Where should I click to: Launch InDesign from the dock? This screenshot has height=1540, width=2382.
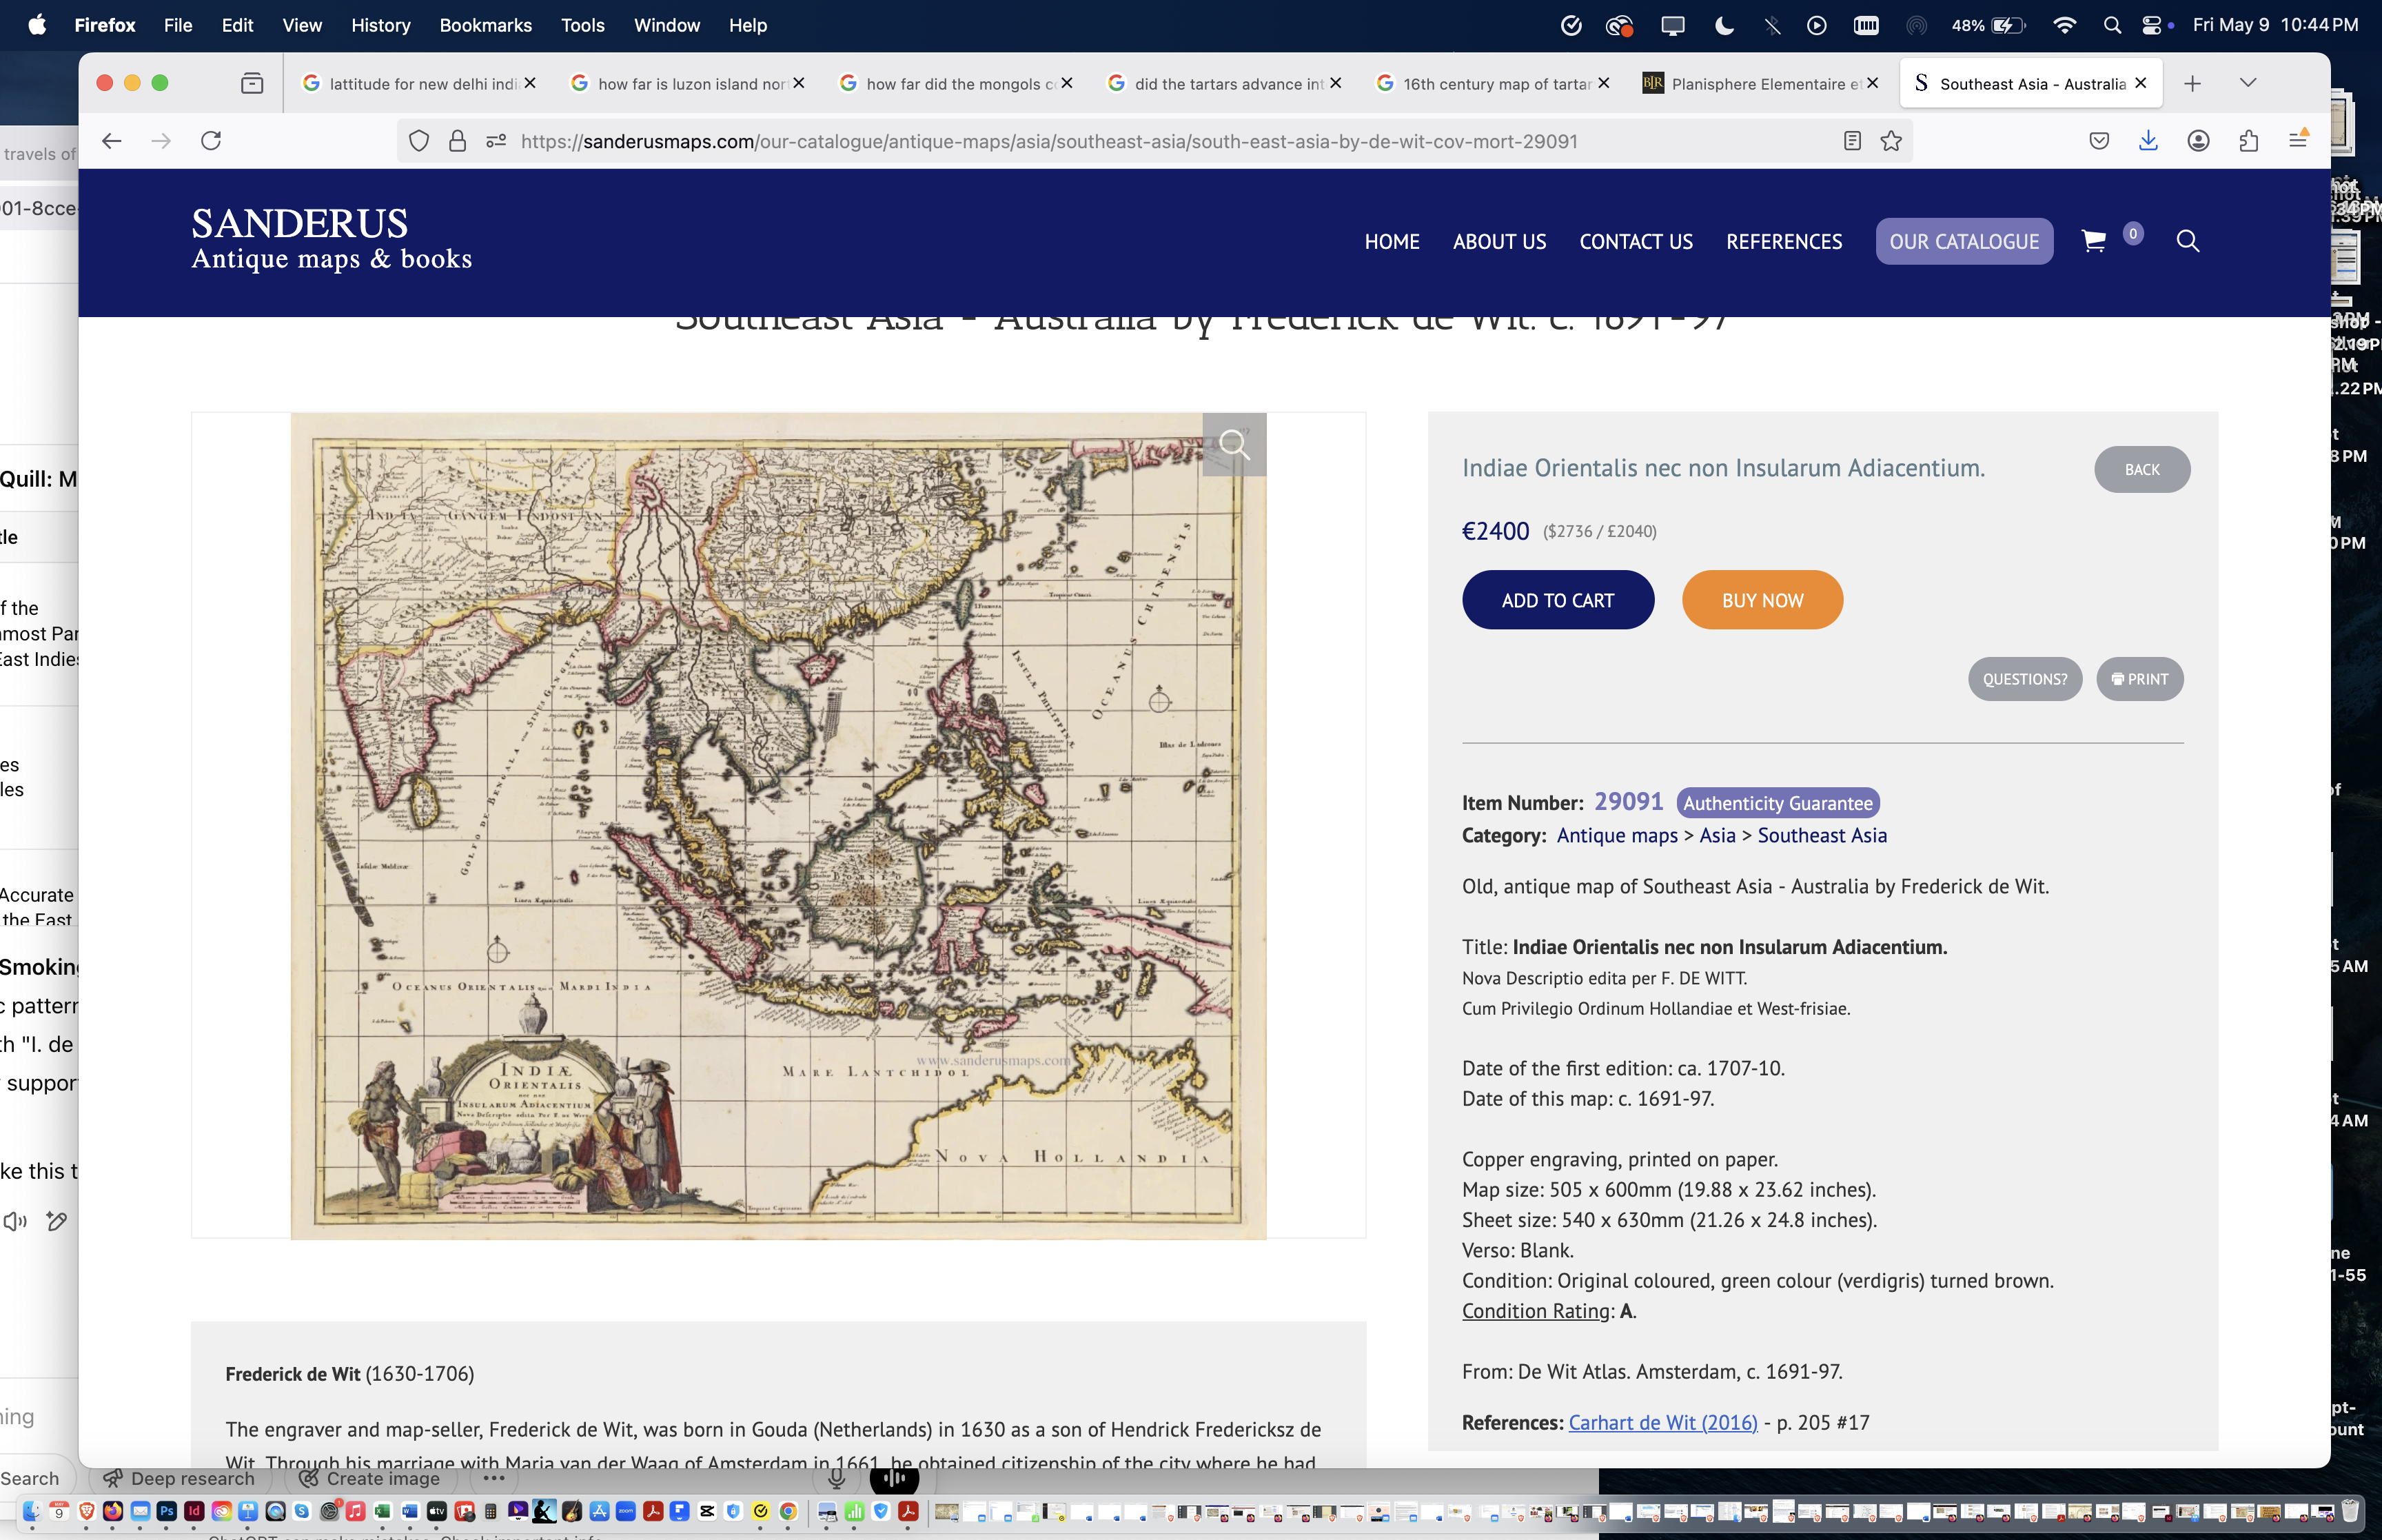tap(194, 1511)
